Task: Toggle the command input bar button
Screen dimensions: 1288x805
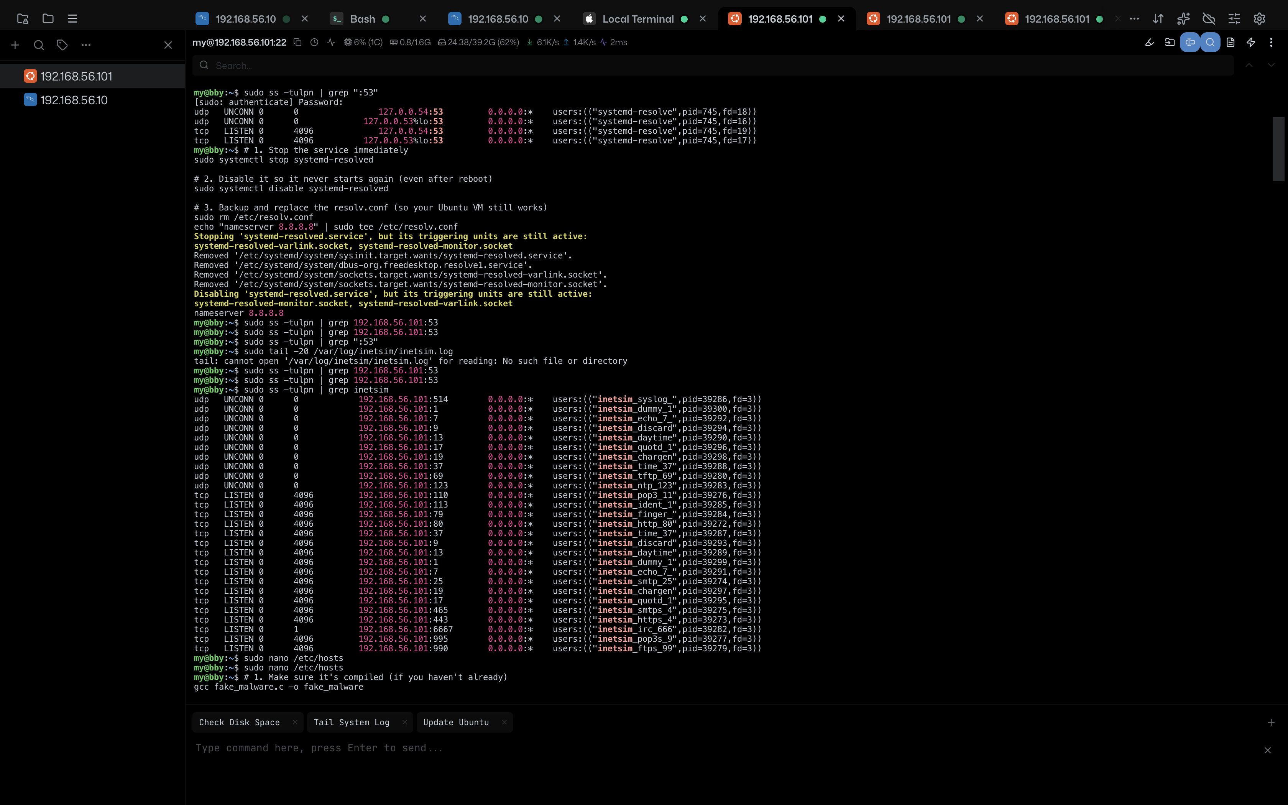Action: (1190, 42)
